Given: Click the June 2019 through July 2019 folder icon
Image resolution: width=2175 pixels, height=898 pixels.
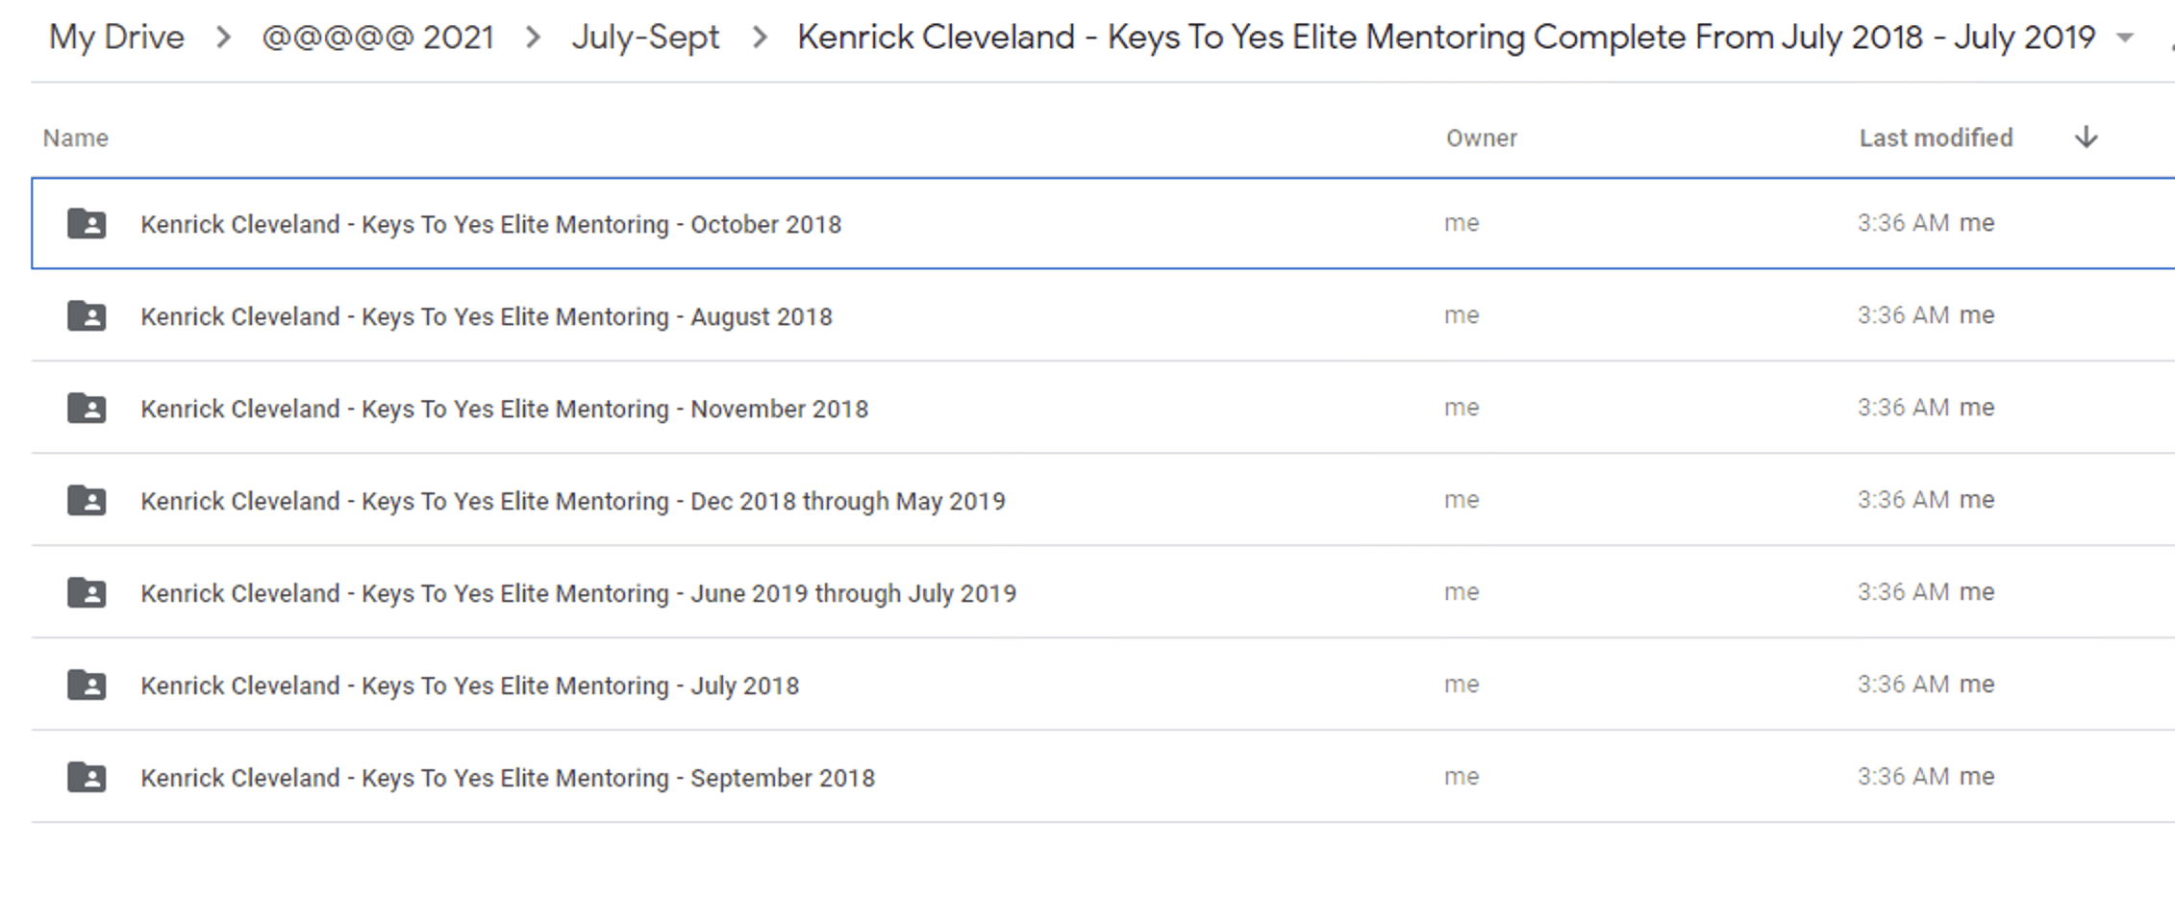Looking at the screenshot, I should [87, 592].
